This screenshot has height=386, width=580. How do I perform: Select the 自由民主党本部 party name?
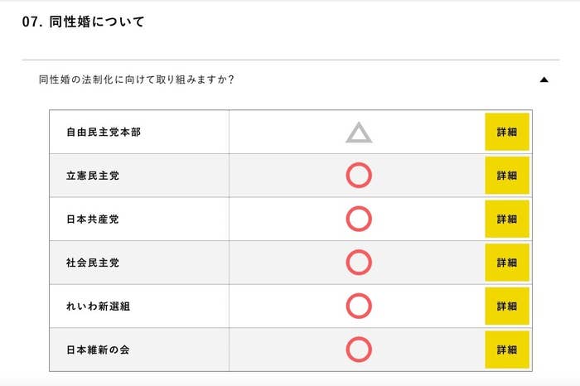(104, 132)
